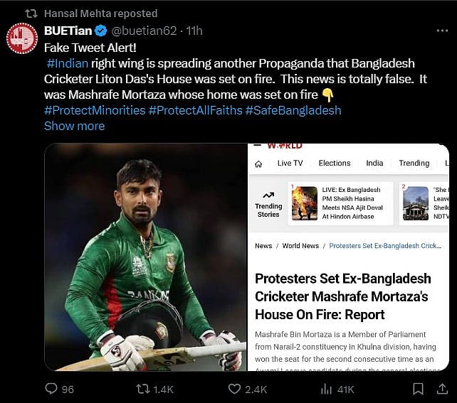Screen dimensions: 457x403
Task: Like the tweet with heart icon
Action: (235, 389)
